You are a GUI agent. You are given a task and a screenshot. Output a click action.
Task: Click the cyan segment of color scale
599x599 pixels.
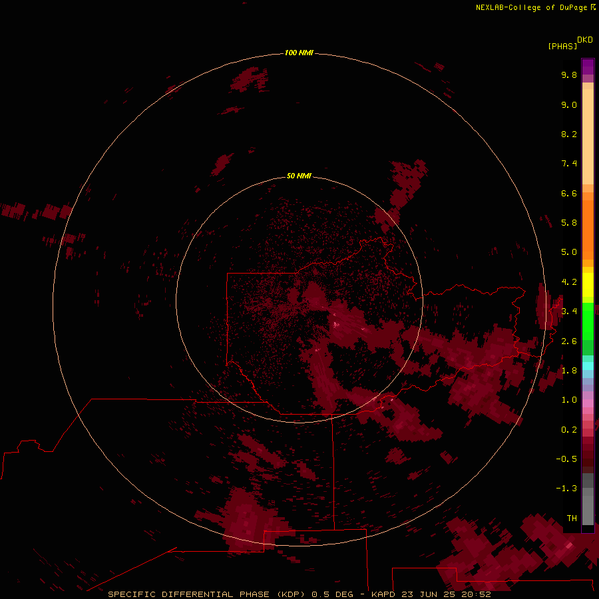coord(588,366)
